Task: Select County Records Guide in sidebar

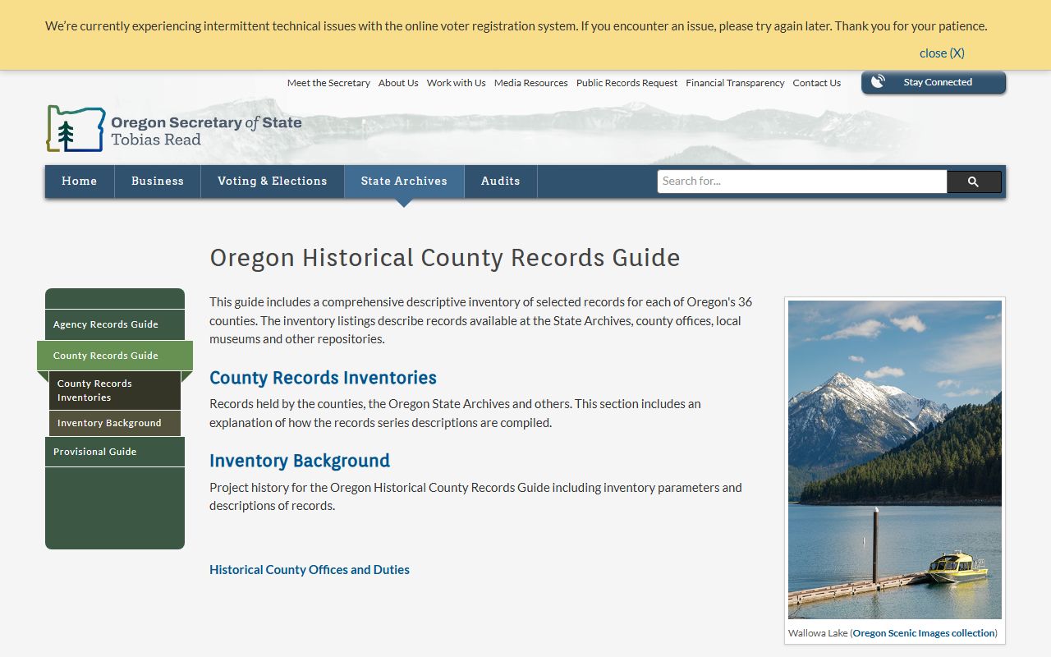Action: (x=115, y=356)
